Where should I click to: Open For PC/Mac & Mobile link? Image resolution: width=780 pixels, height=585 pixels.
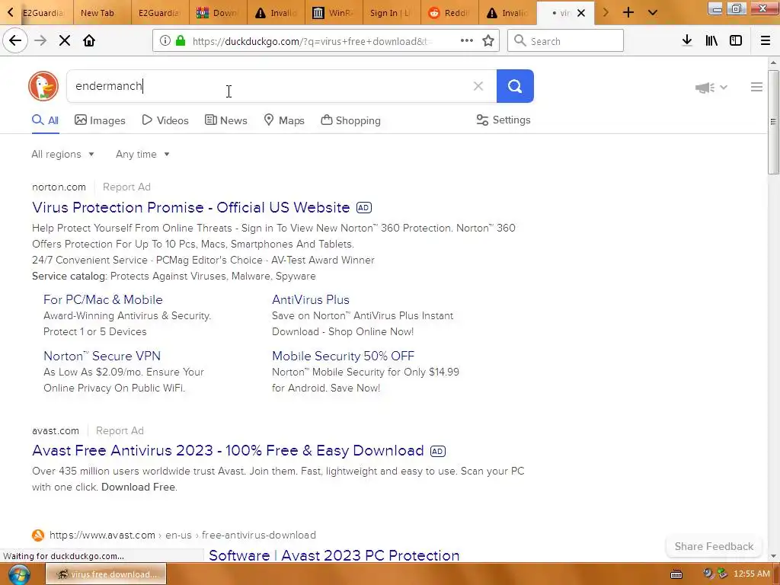(x=103, y=299)
